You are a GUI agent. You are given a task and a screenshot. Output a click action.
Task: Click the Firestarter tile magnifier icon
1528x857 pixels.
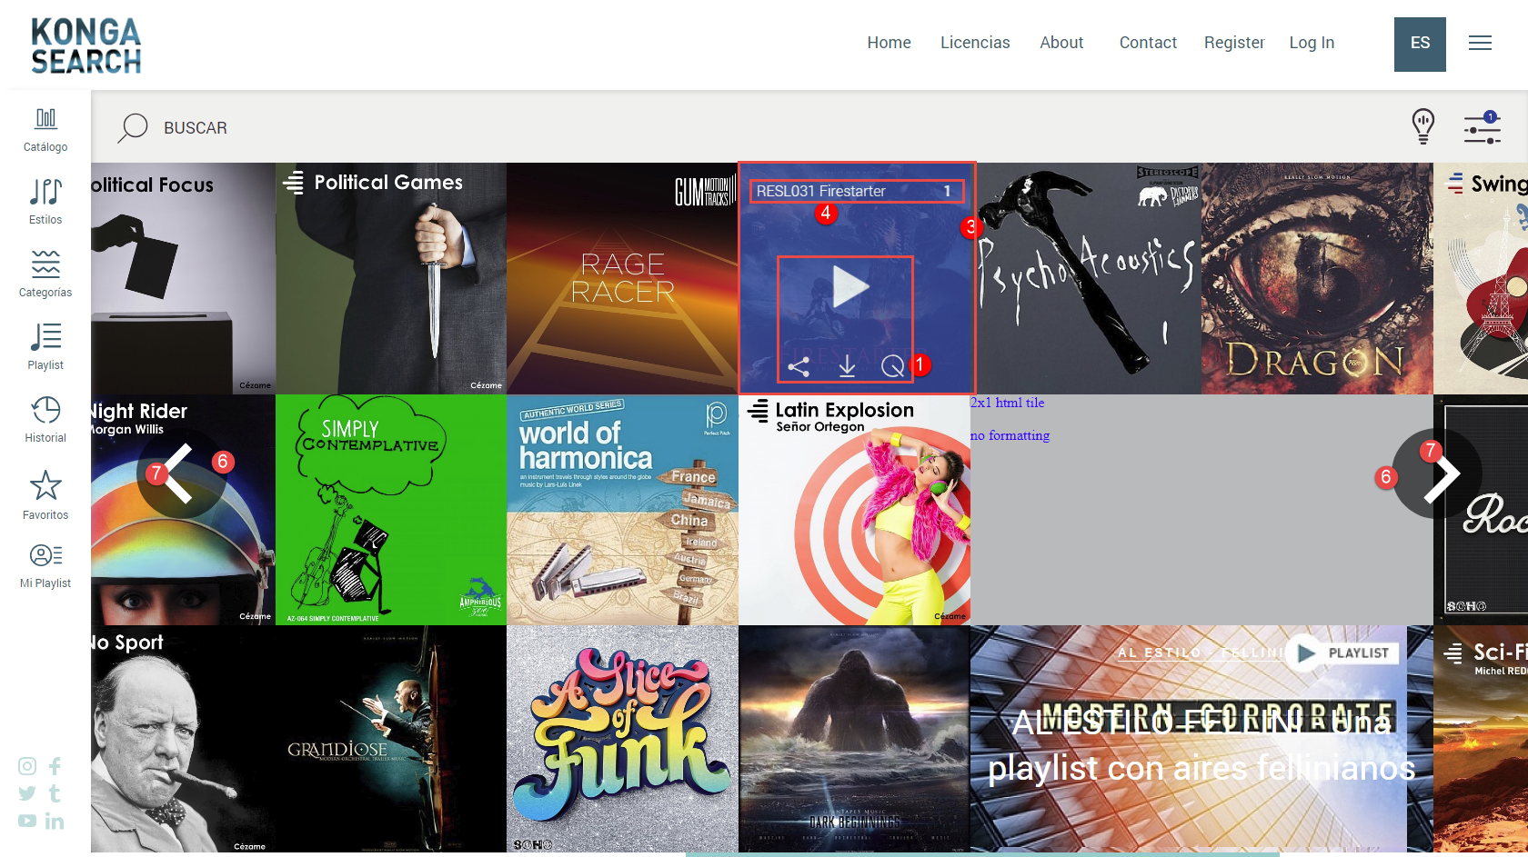click(x=893, y=366)
